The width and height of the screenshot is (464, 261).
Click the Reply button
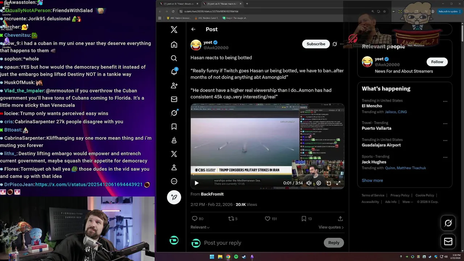point(334,243)
